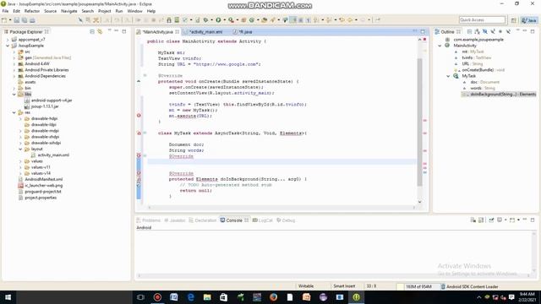541x304 pixels.
Task: Click the editor vertical scrollbar
Action: [419, 122]
